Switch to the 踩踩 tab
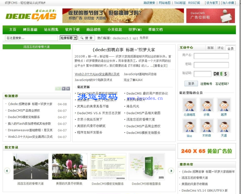241x194 pixels. click(211, 47)
